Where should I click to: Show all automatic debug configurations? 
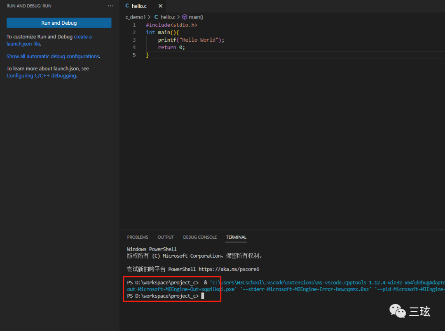[53, 56]
